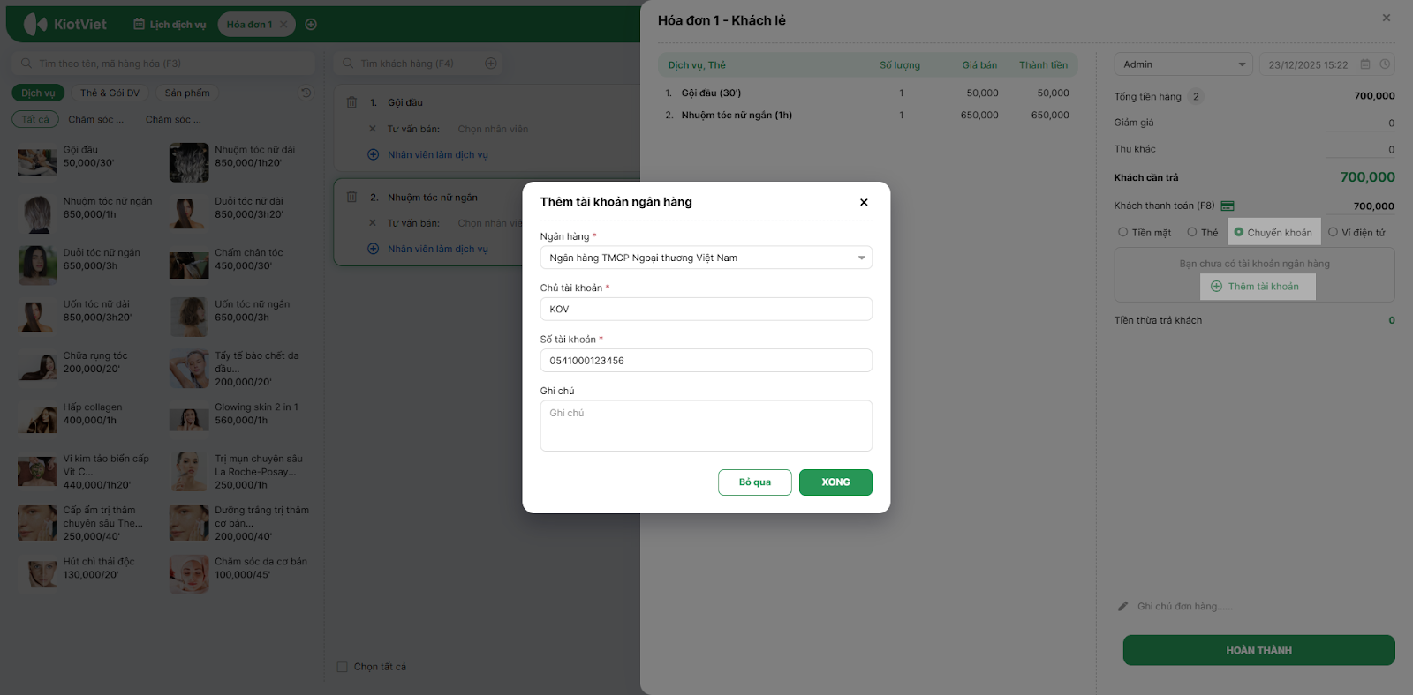Click the trash icon for Gội đầu item

point(351,102)
